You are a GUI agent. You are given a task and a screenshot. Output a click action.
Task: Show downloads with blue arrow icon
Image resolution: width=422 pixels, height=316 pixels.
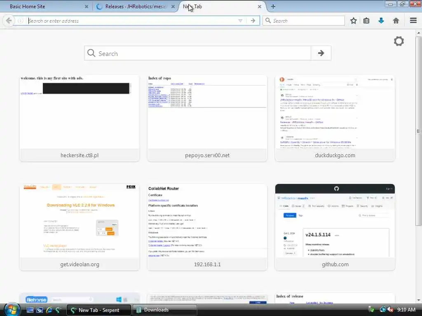pyautogui.click(x=381, y=21)
